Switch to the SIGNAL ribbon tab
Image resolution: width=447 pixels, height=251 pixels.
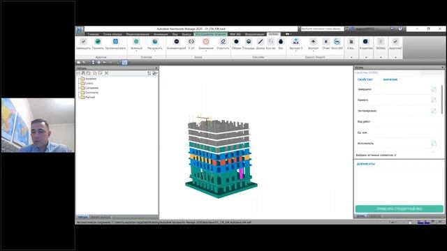click(x=273, y=34)
